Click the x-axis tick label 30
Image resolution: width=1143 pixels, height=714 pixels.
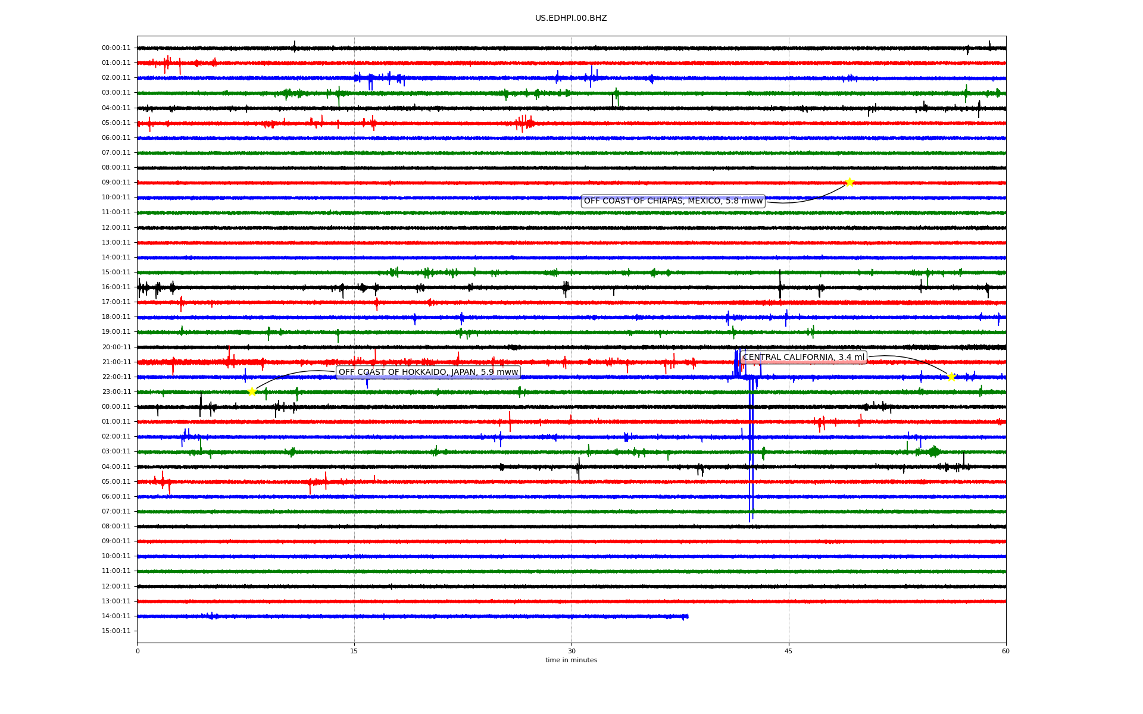(x=571, y=651)
